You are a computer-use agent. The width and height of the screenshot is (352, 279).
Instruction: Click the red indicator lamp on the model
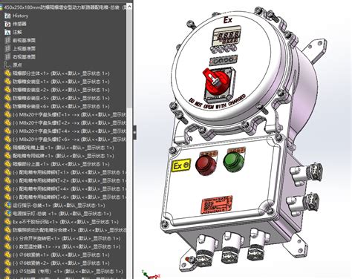(206, 165)
